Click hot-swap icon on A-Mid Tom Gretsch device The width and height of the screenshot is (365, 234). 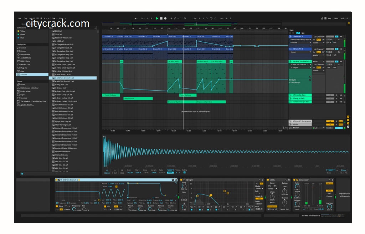coord(173,180)
